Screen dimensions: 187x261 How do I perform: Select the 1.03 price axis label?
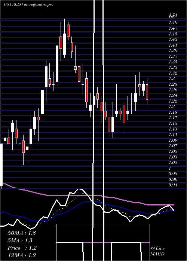(173, 157)
